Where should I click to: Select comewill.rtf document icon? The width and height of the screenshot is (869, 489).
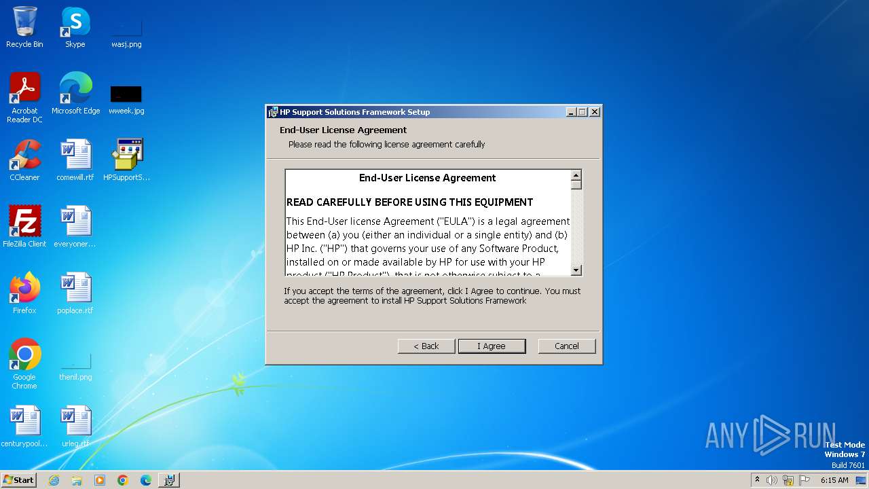(75, 160)
